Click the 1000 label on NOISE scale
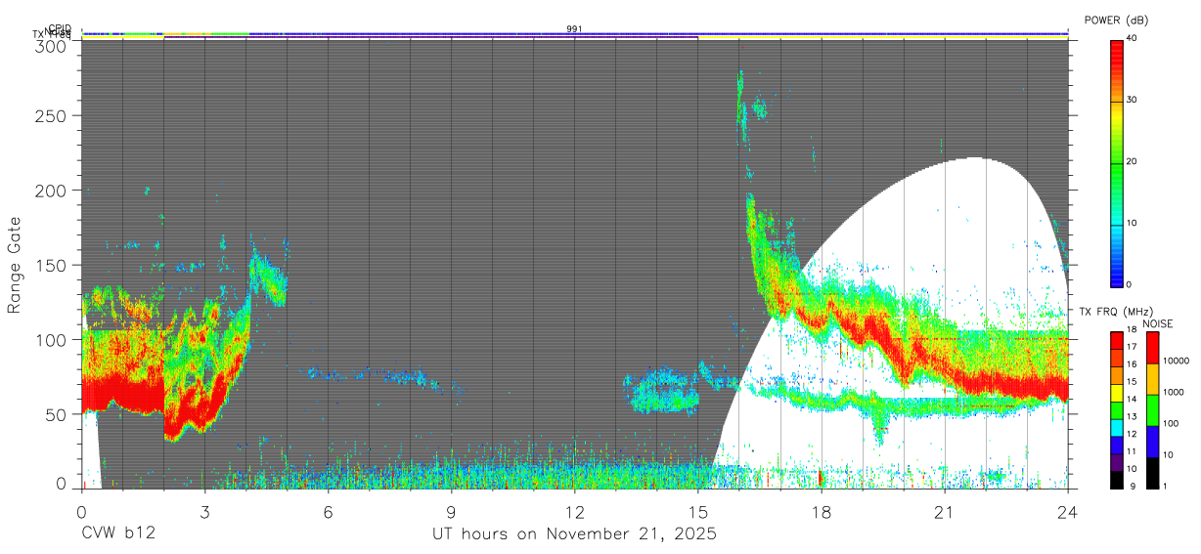This screenshot has height=554, width=1201. 1174,393
